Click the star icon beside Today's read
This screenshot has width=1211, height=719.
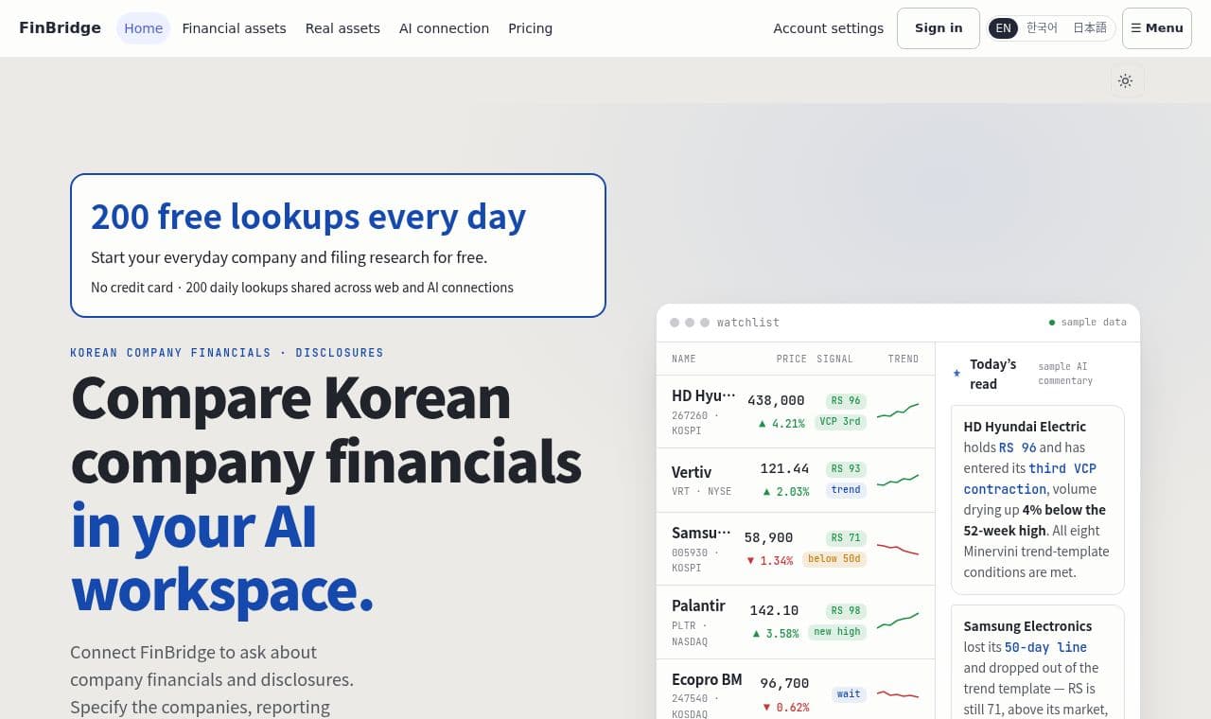click(x=957, y=374)
